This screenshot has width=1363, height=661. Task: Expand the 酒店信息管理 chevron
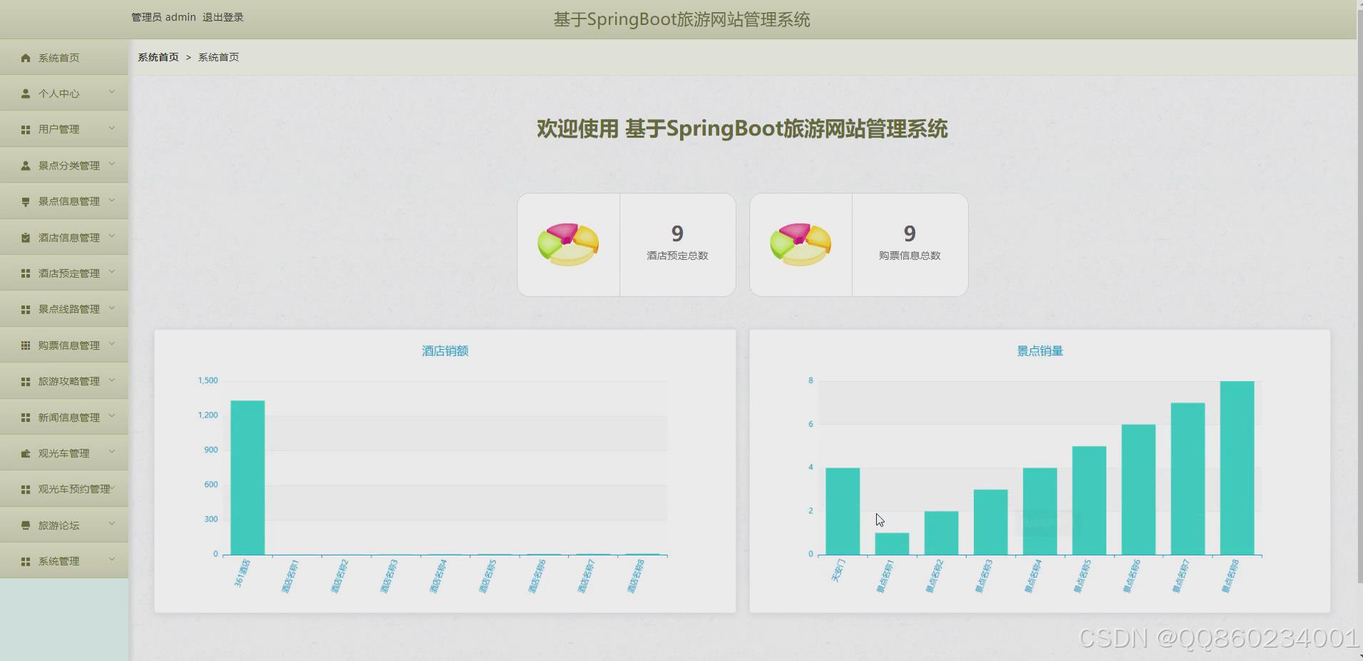tap(112, 236)
